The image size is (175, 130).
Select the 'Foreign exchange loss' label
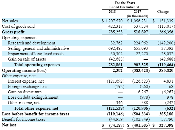(x=27, y=87)
